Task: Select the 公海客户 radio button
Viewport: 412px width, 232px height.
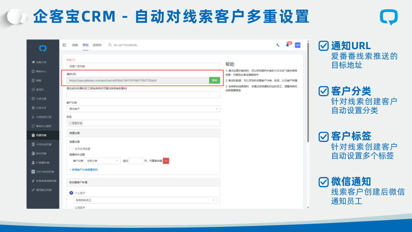Action: coord(71,207)
